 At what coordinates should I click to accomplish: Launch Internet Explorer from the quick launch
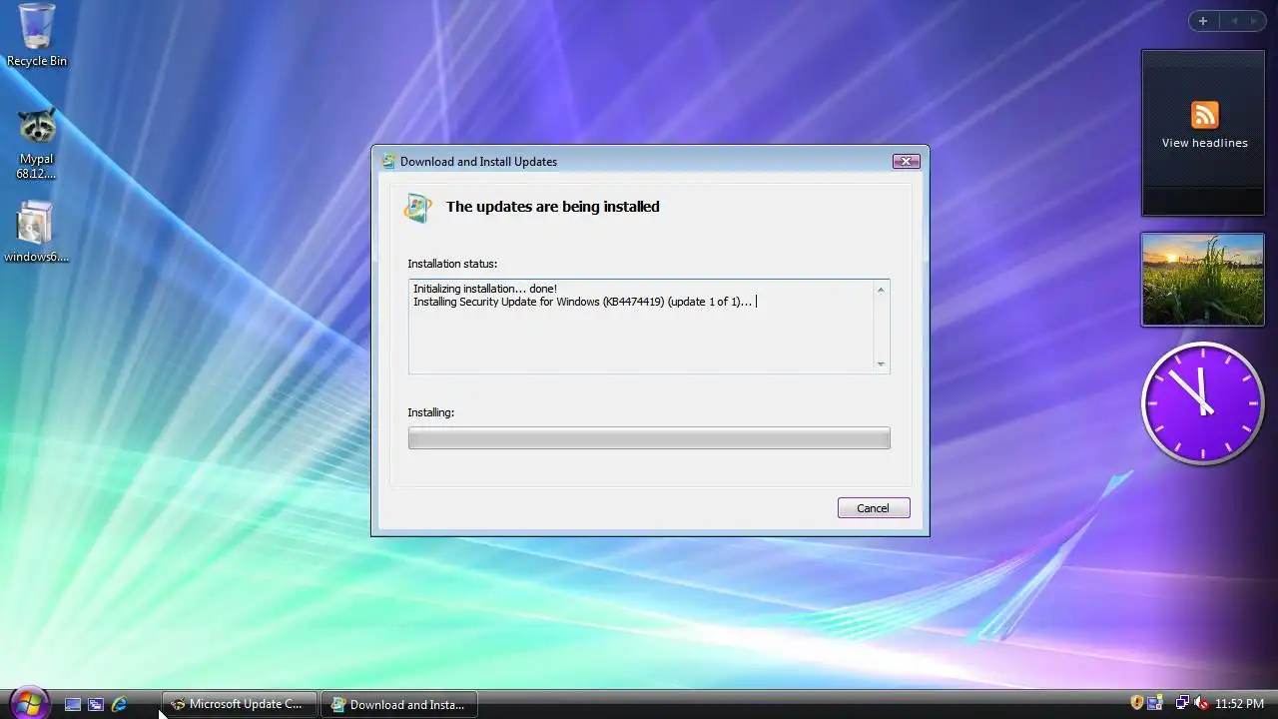[119, 704]
